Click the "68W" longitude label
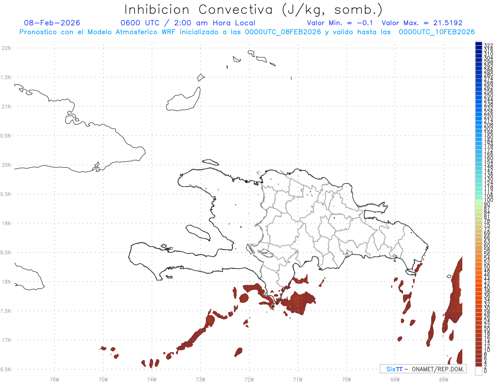 443,379
